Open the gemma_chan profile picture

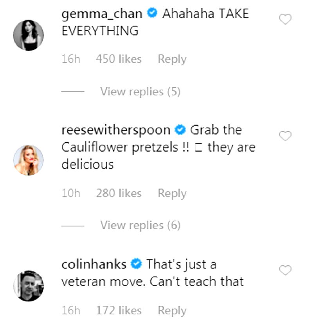tap(29, 35)
